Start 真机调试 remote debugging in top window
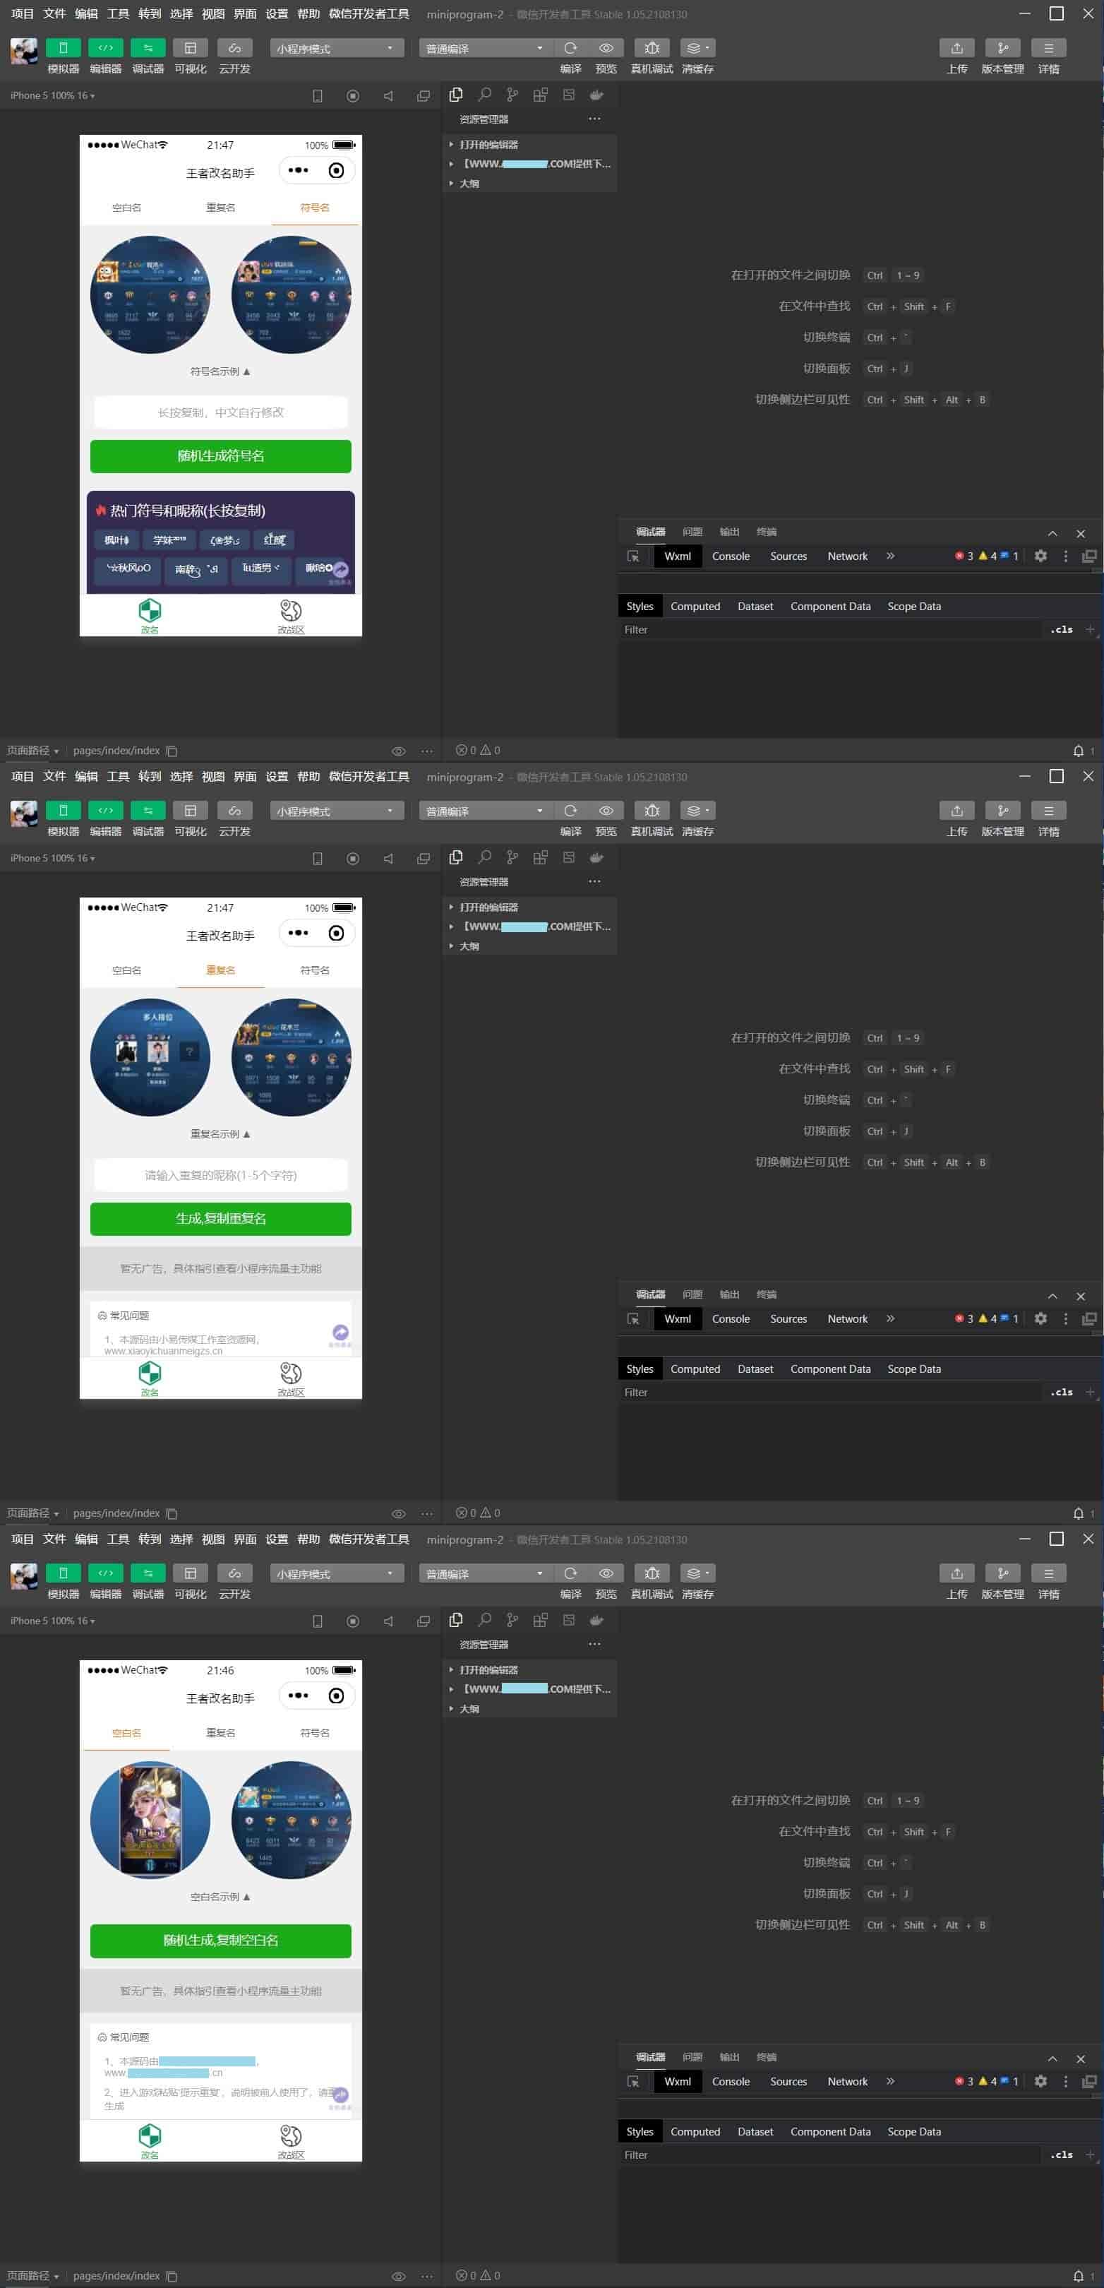 (652, 48)
